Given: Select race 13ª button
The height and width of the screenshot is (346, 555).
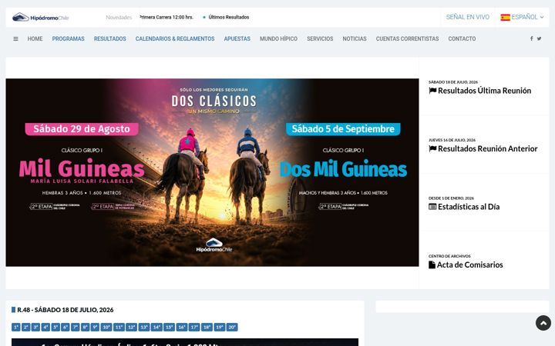Looking at the screenshot, I should point(144,328).
